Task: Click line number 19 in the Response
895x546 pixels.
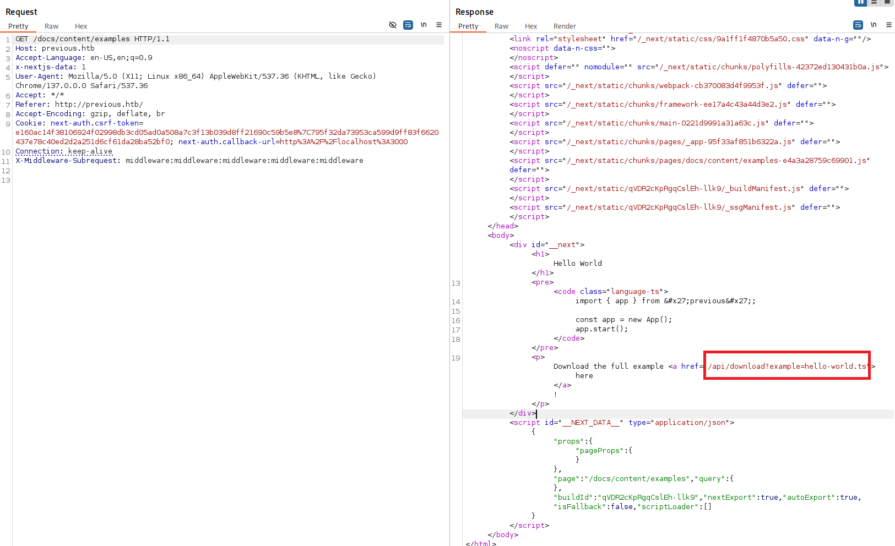Action: pyautogui.click(x=455, y=358)
